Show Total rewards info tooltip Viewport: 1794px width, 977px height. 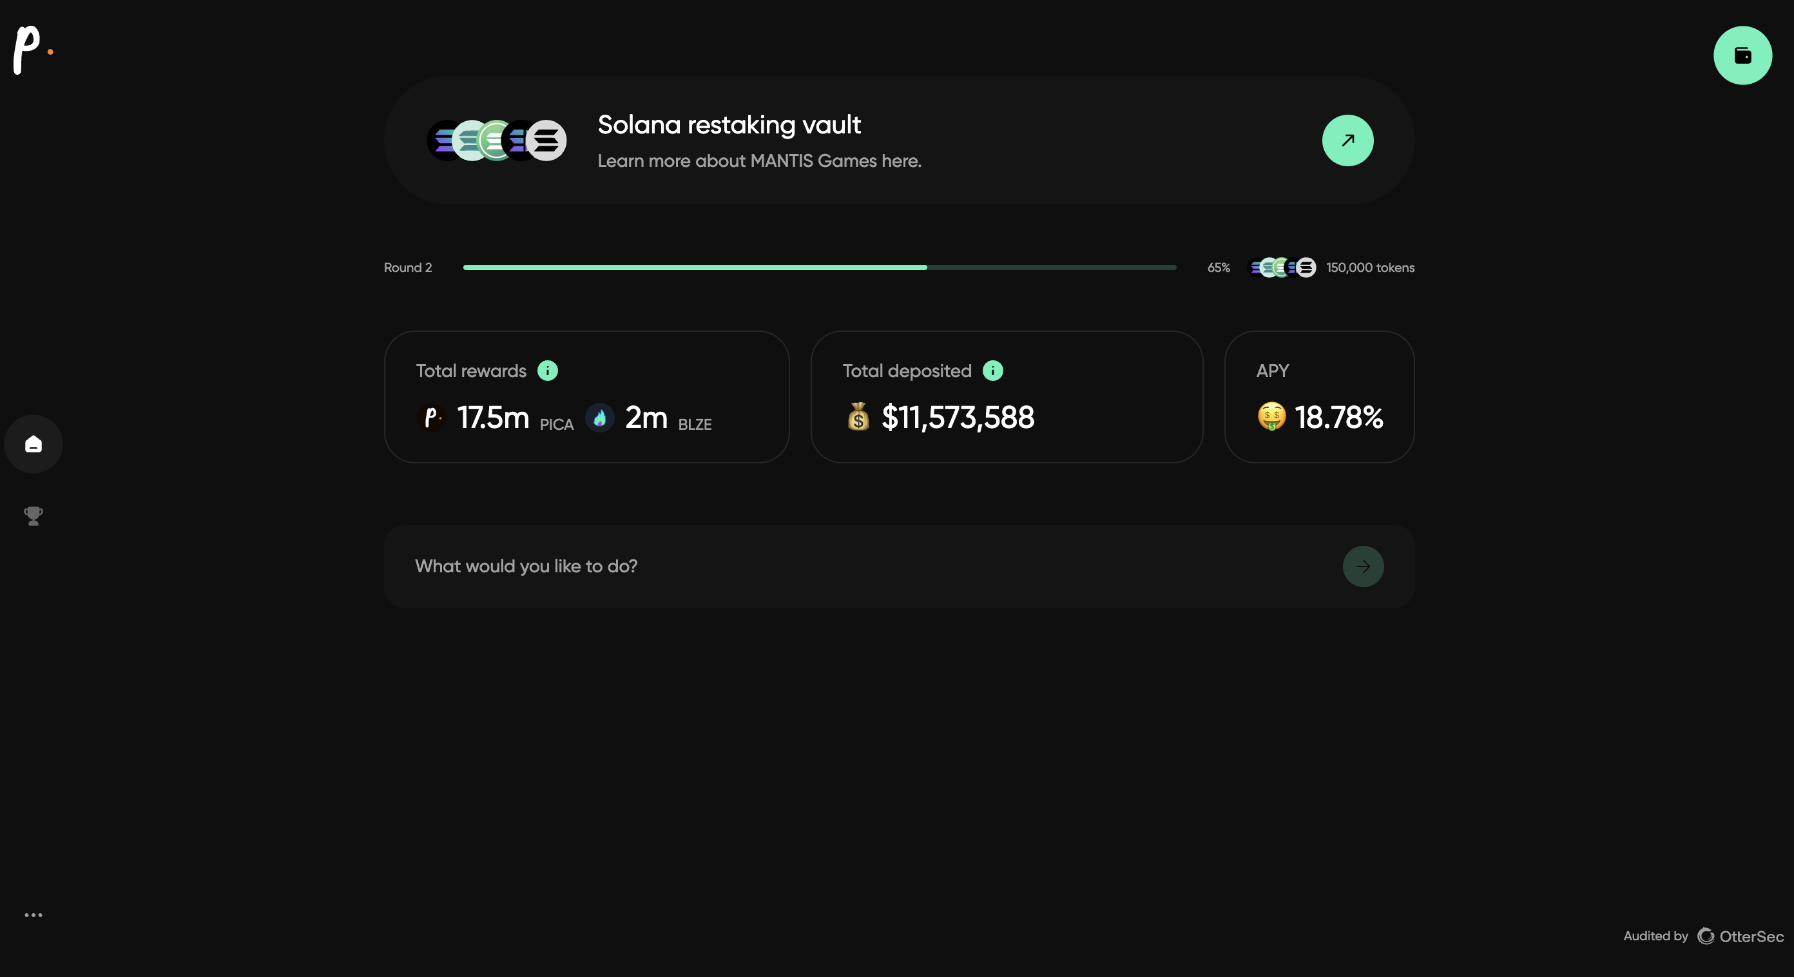point(547,371)
